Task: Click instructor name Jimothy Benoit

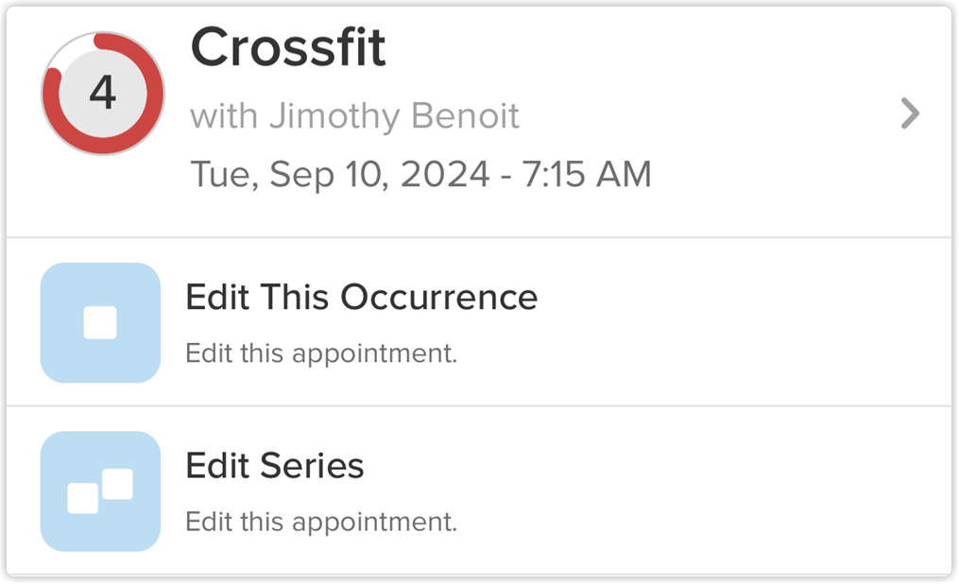Action: 395,115
